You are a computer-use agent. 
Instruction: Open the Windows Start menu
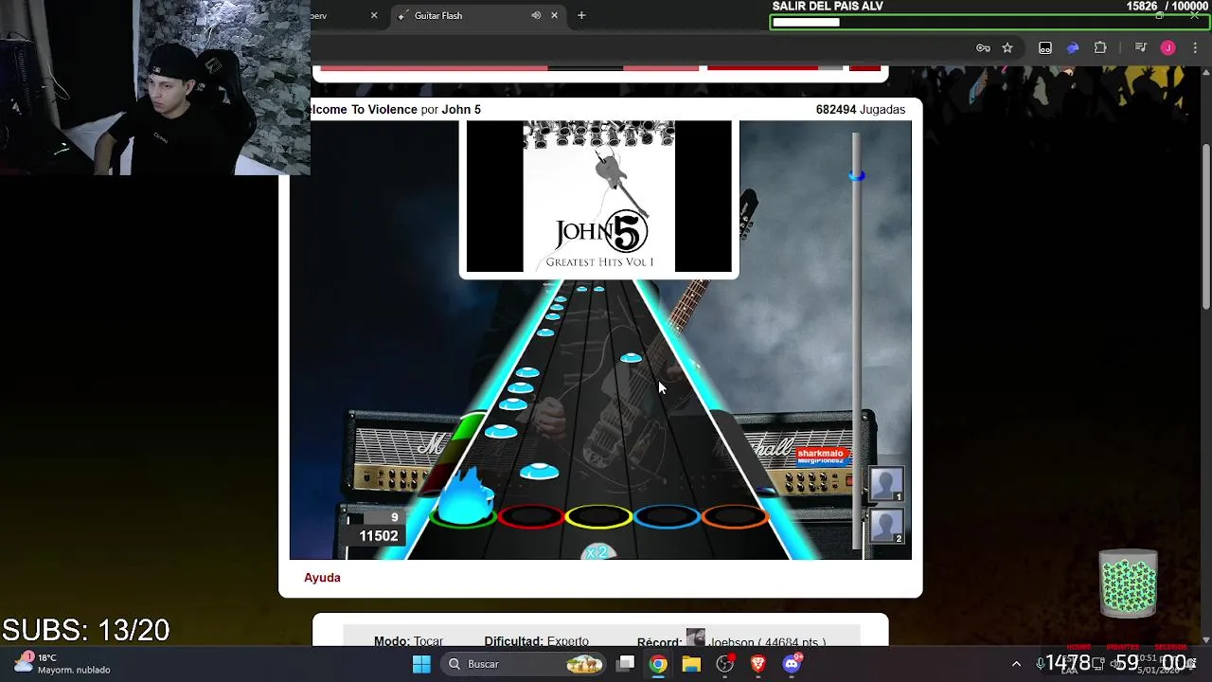(421, 664)
